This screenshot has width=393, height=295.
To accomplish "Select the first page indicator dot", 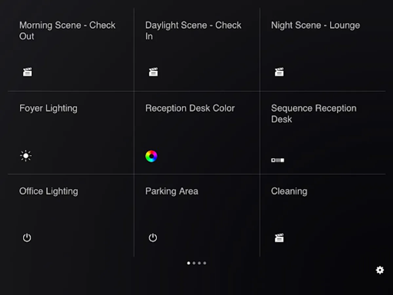I will [188, 263].
